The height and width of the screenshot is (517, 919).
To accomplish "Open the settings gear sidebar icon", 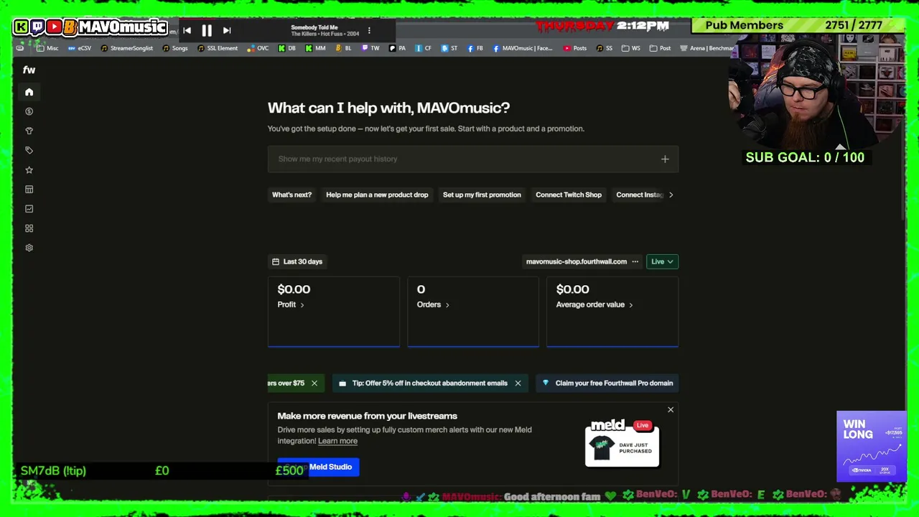I will click(x=29, y=248).
